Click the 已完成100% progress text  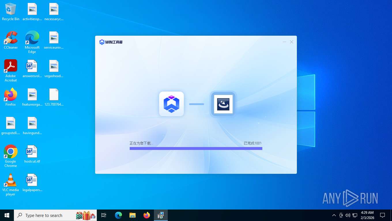pos(252,143)
